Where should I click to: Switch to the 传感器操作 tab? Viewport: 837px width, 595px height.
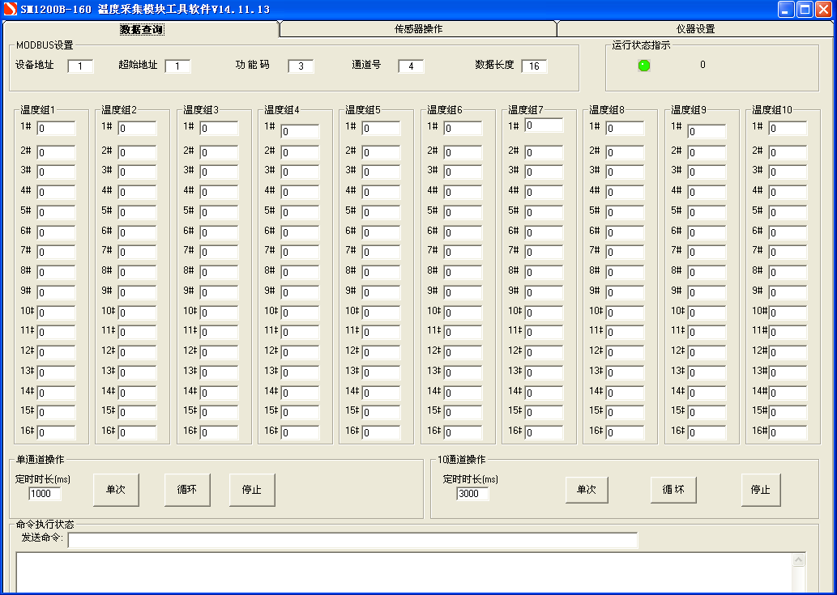click(x=418, y=29)
